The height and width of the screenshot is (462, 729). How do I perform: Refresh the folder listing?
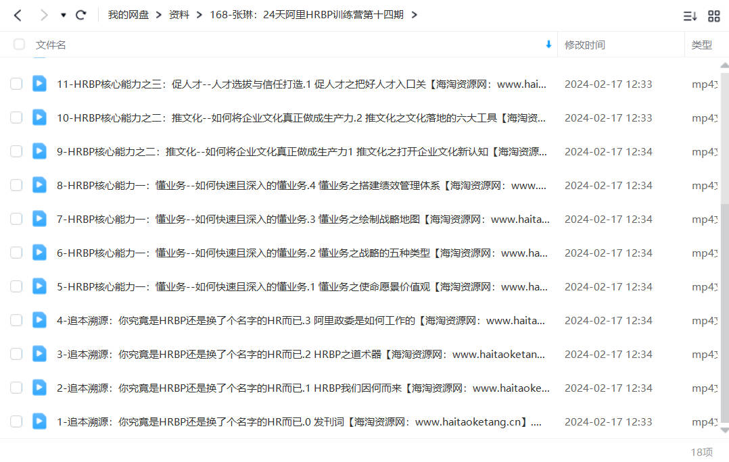click(81, 16)
